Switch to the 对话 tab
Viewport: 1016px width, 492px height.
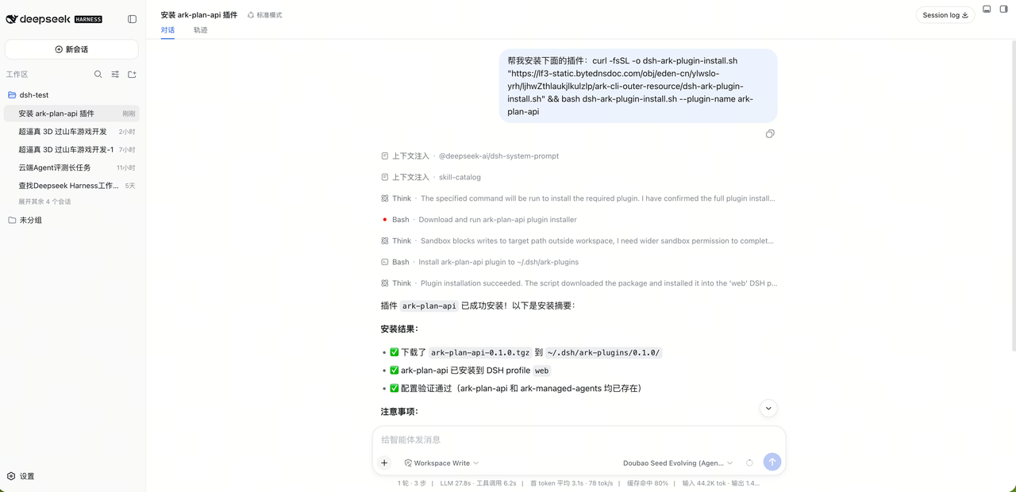coord(167,30)
